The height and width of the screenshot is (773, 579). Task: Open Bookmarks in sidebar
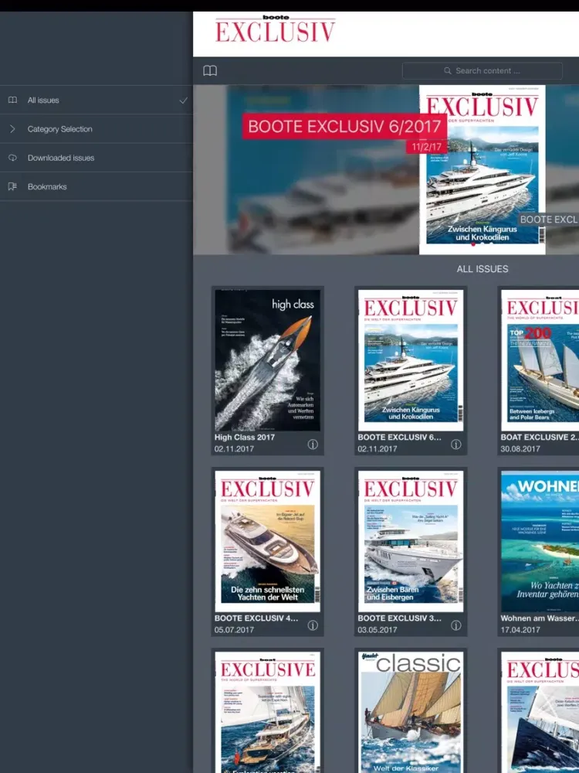tap(96, 186)
